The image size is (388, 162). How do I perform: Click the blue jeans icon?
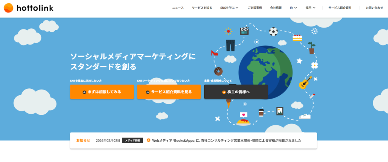pos(230,45)
